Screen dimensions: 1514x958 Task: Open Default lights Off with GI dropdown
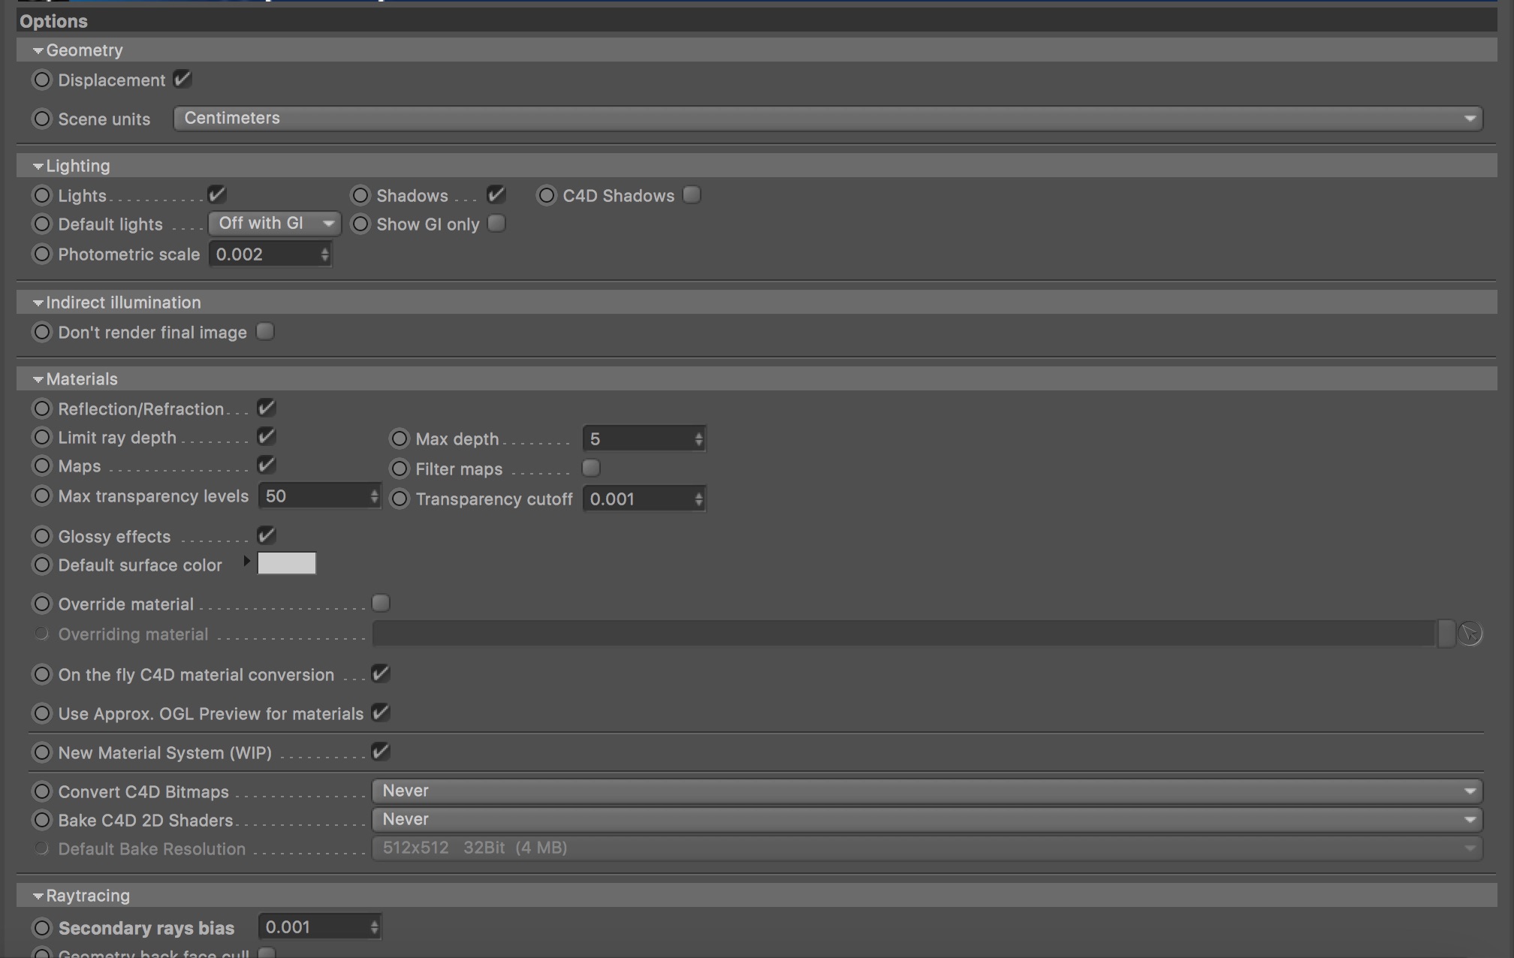click(274, 224)
